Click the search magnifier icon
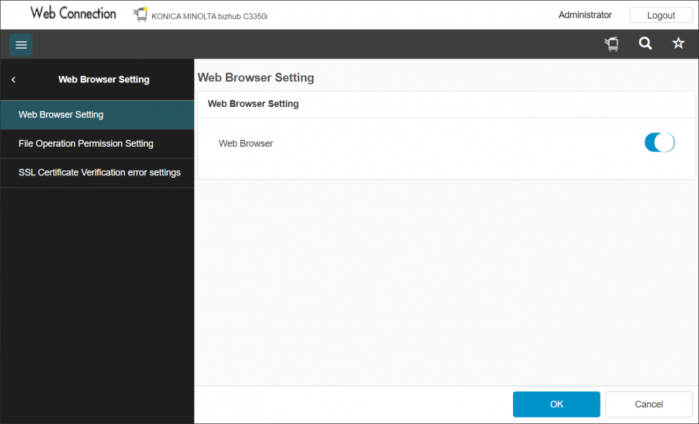This screenshot has width=699, height=424. tap(644, 43)
